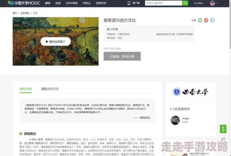This screenshot has width=231, height=156.
Task: Open the 全部课程 breadcrumb link
Action: (25, 13)
